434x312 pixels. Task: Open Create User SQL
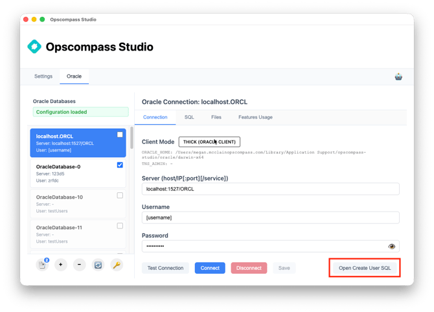[365, 268]
